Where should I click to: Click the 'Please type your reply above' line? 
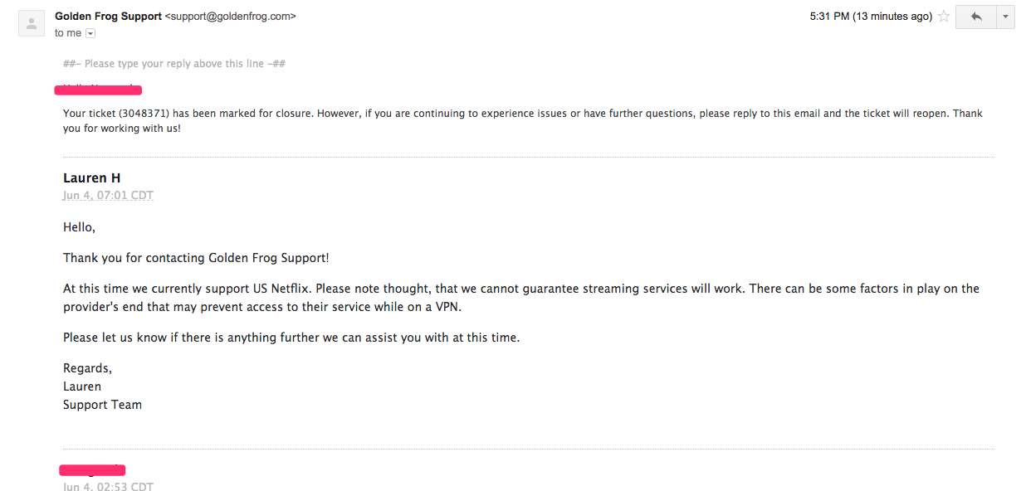coord(174,64)
